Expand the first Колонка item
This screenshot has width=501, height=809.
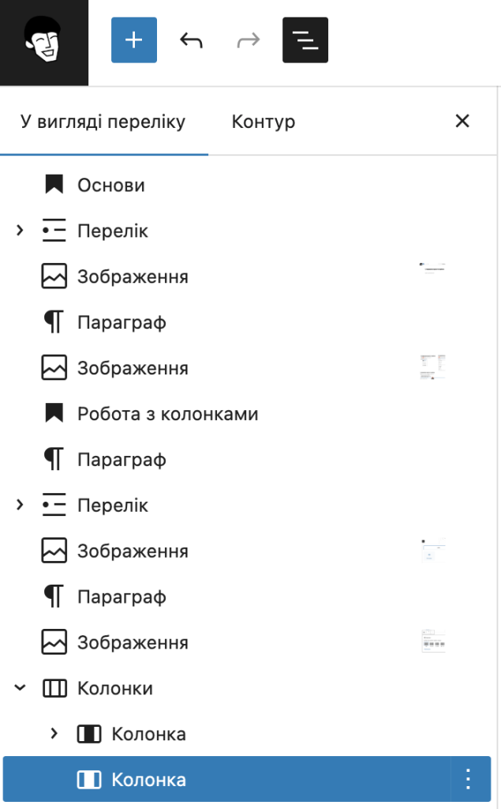(54, 733)
